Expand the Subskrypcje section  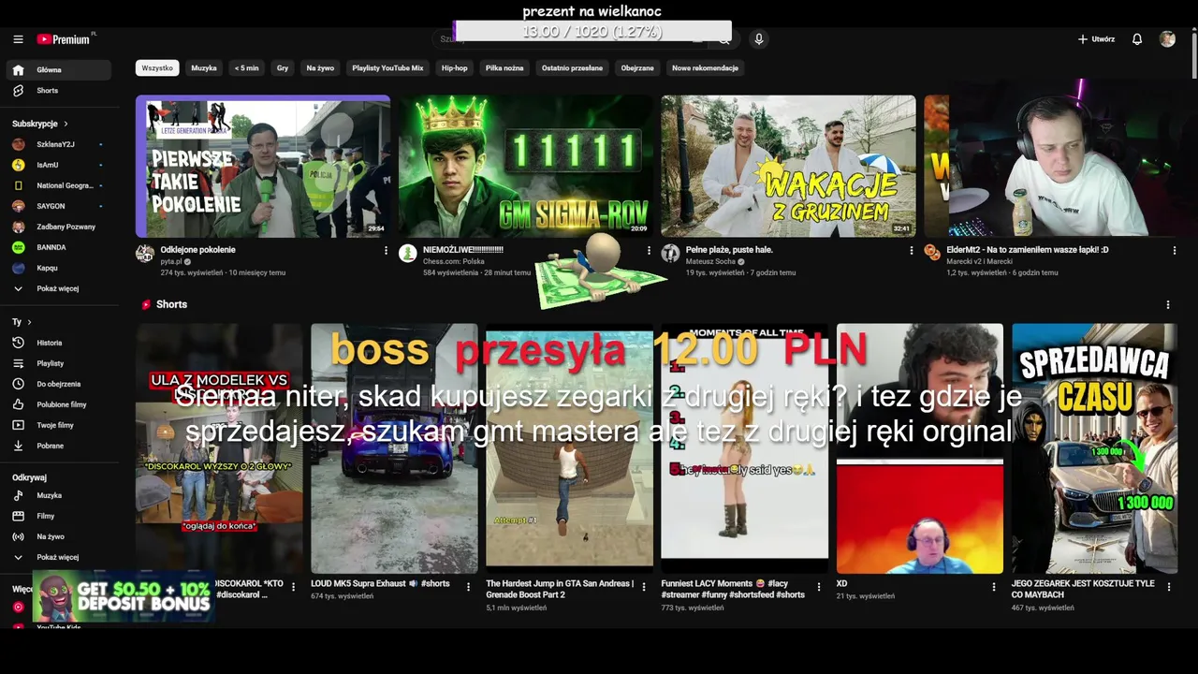click(40, 124)
